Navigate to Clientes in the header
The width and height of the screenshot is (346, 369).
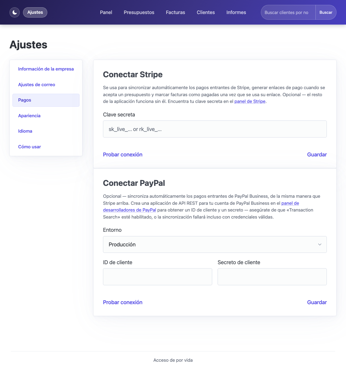206,12
